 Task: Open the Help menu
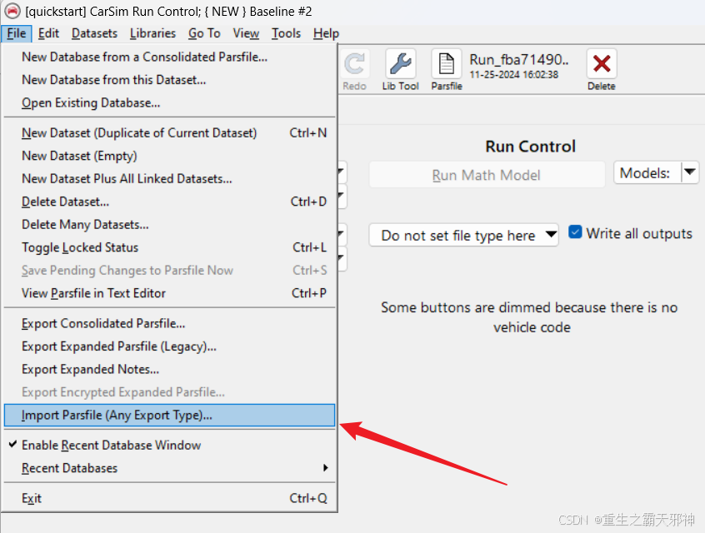326,33
